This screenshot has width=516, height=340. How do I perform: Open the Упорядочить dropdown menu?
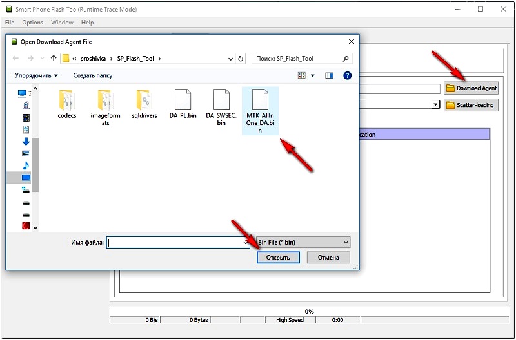pyautogui.click(x=36, y=75)
